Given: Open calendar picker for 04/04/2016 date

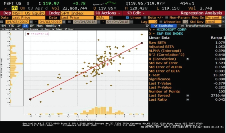Looking at the screenshot, I should (x=99, y=22).
